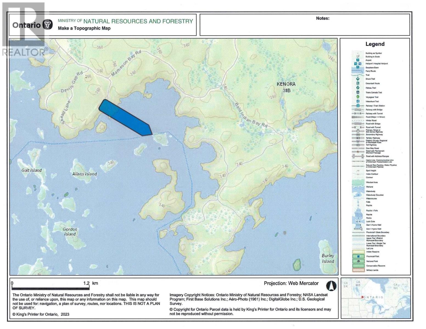Click the Primary Kings Highway shield symbol
This screenshot has width=426, height=329.
(358, 131)
